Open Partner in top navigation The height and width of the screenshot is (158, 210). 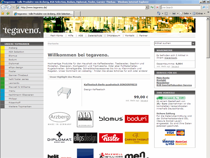click(x=143, y=36)
